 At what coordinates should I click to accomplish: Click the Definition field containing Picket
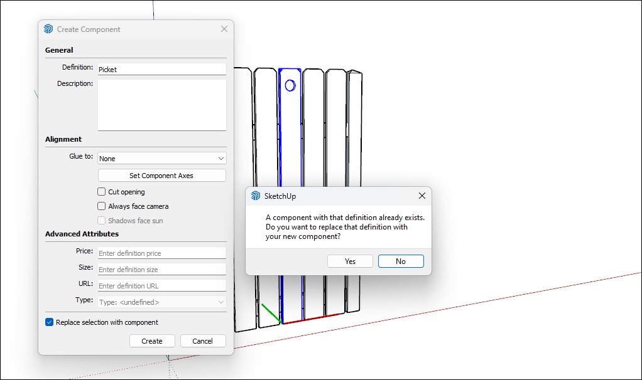(161, 69)
